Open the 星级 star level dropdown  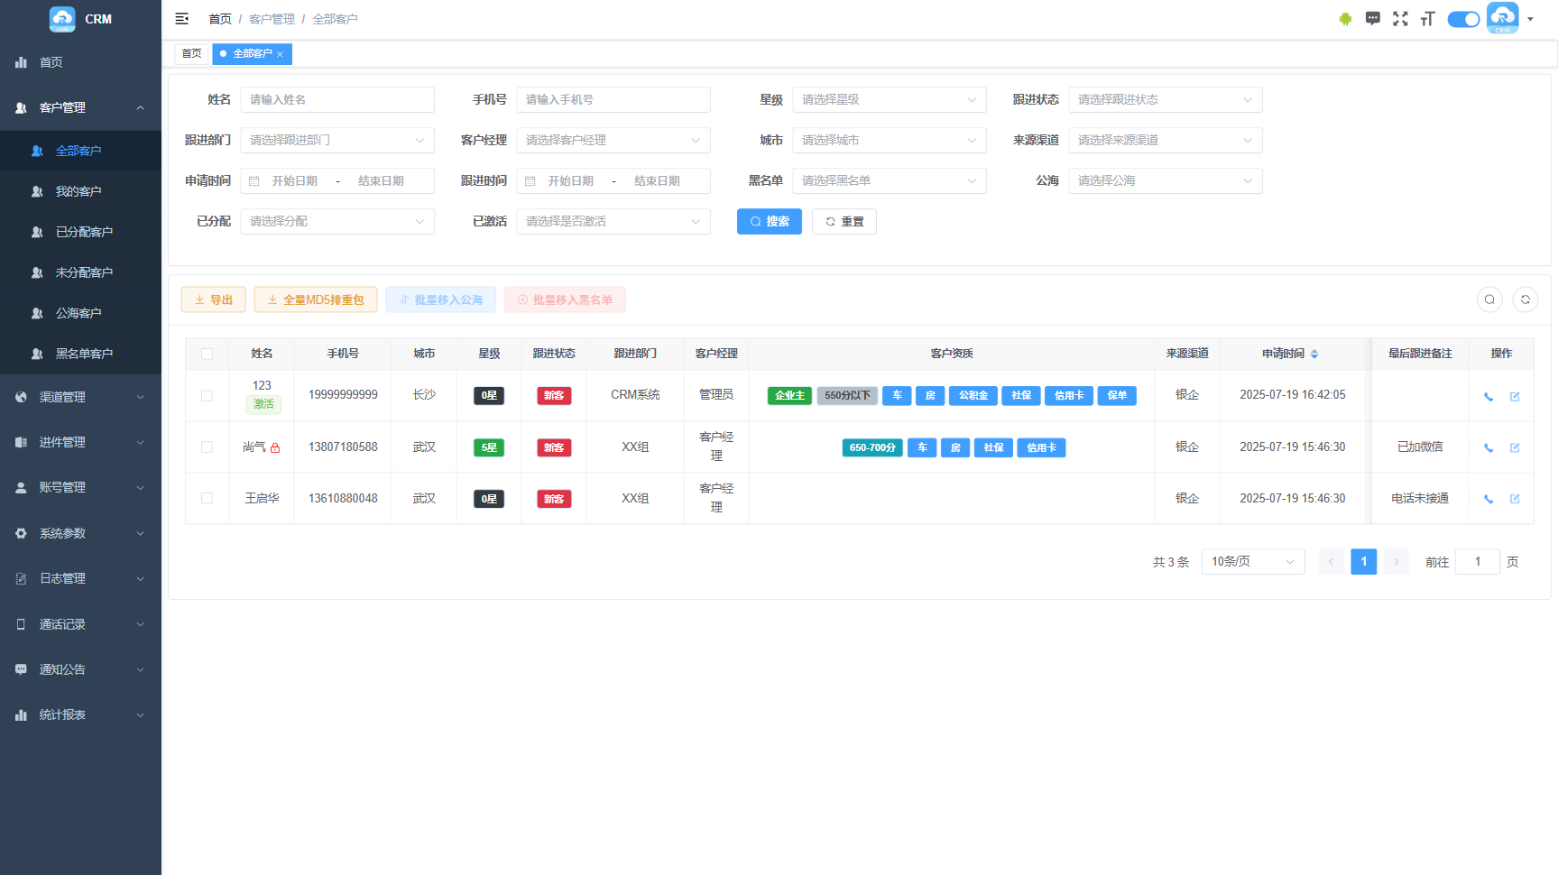click(889, 100)
